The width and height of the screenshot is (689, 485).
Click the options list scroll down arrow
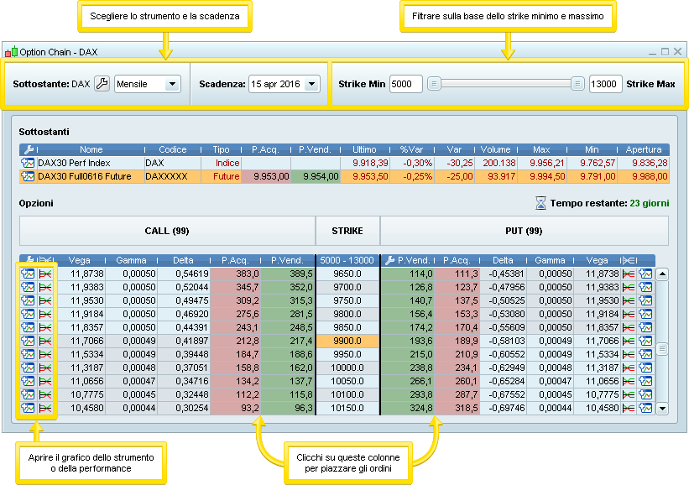point(662,408)
